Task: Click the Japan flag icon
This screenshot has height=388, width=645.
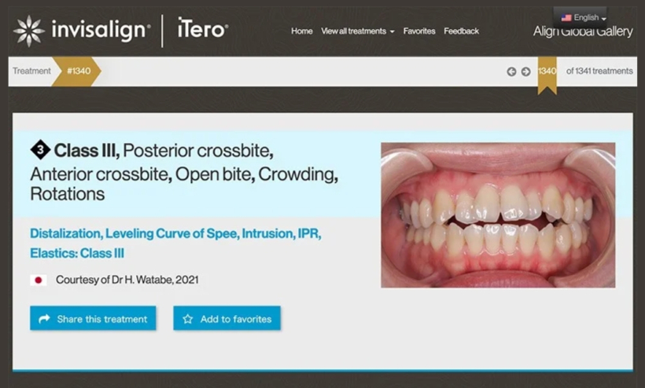Action: click(x=39, y=280)
